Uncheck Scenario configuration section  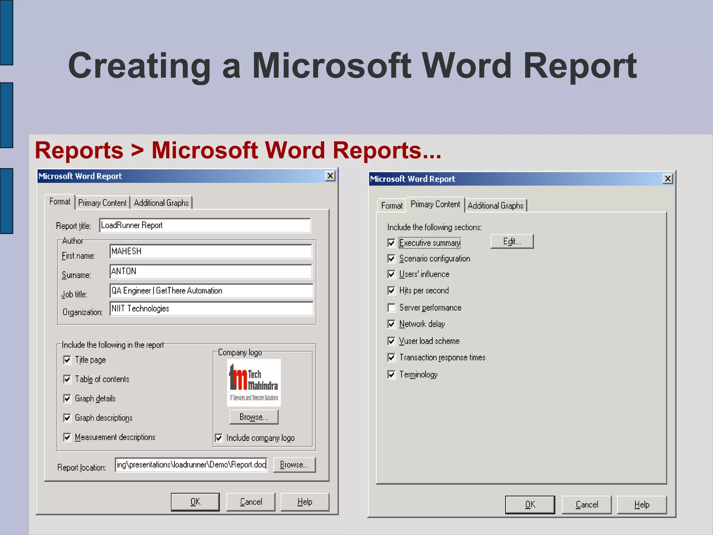click(391, 258)
